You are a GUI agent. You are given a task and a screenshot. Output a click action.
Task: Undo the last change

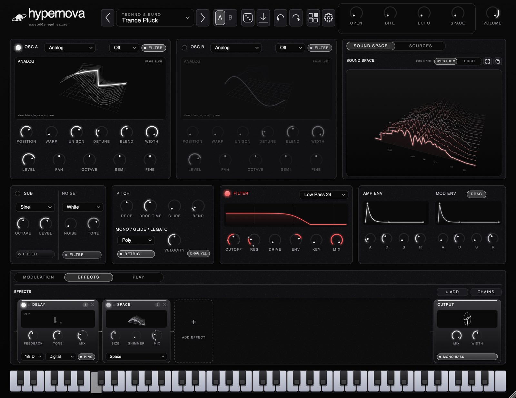(280, 18)
